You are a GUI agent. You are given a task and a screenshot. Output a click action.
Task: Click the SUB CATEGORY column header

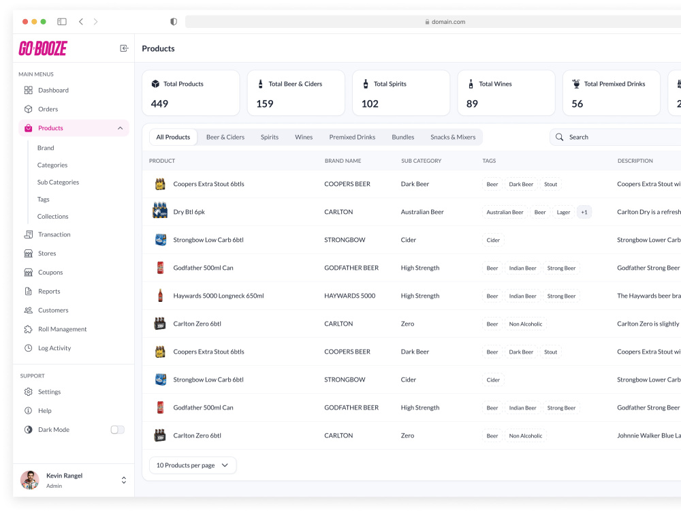tap(422, 161)
